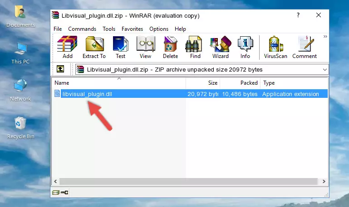Select the Recycle Bin desktop icon

click(x=20, y=128)
